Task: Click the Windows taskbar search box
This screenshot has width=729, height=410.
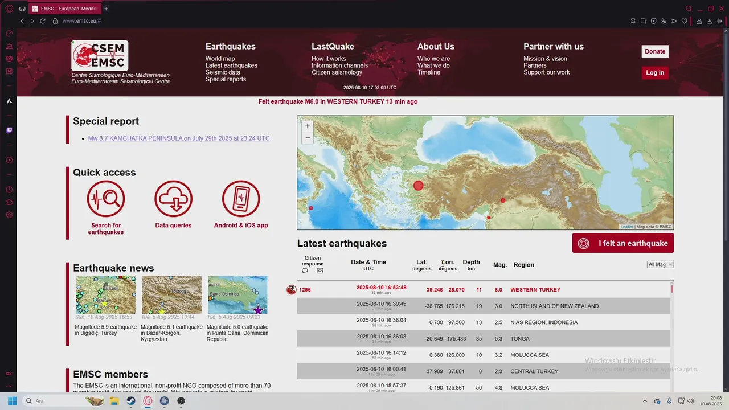Action: pos(63,401)
